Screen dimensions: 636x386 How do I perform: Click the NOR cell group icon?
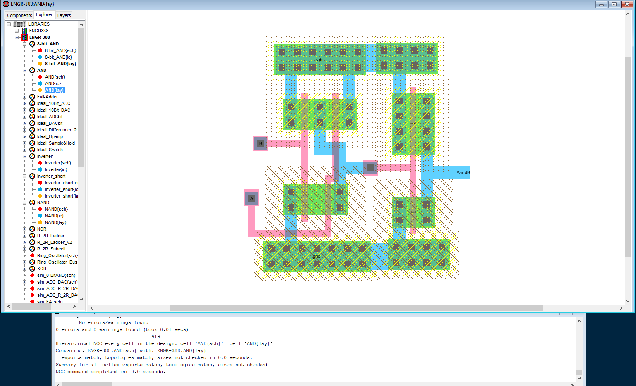32,229
